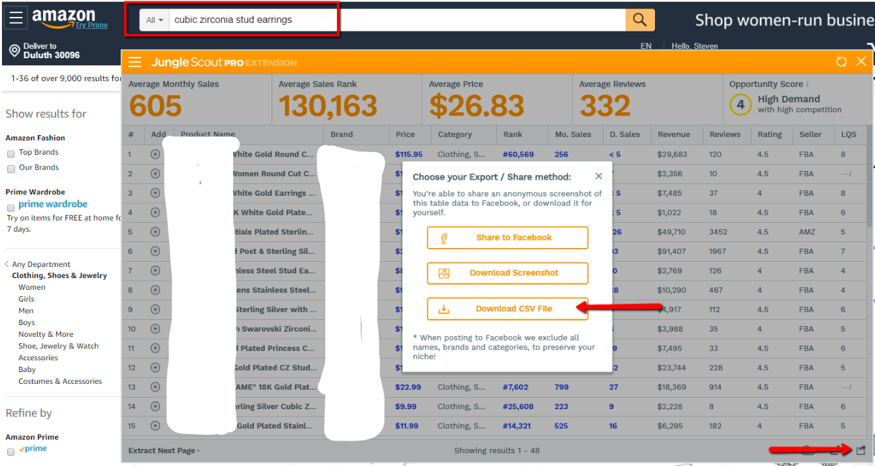Click the rank value #60,569
This screenshot has width=875, height=466.
(518, 155)
